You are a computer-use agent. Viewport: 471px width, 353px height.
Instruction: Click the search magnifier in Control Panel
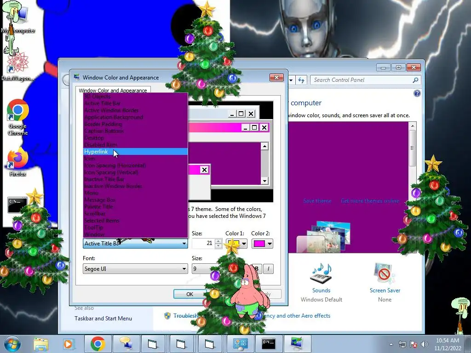point(415,80)
